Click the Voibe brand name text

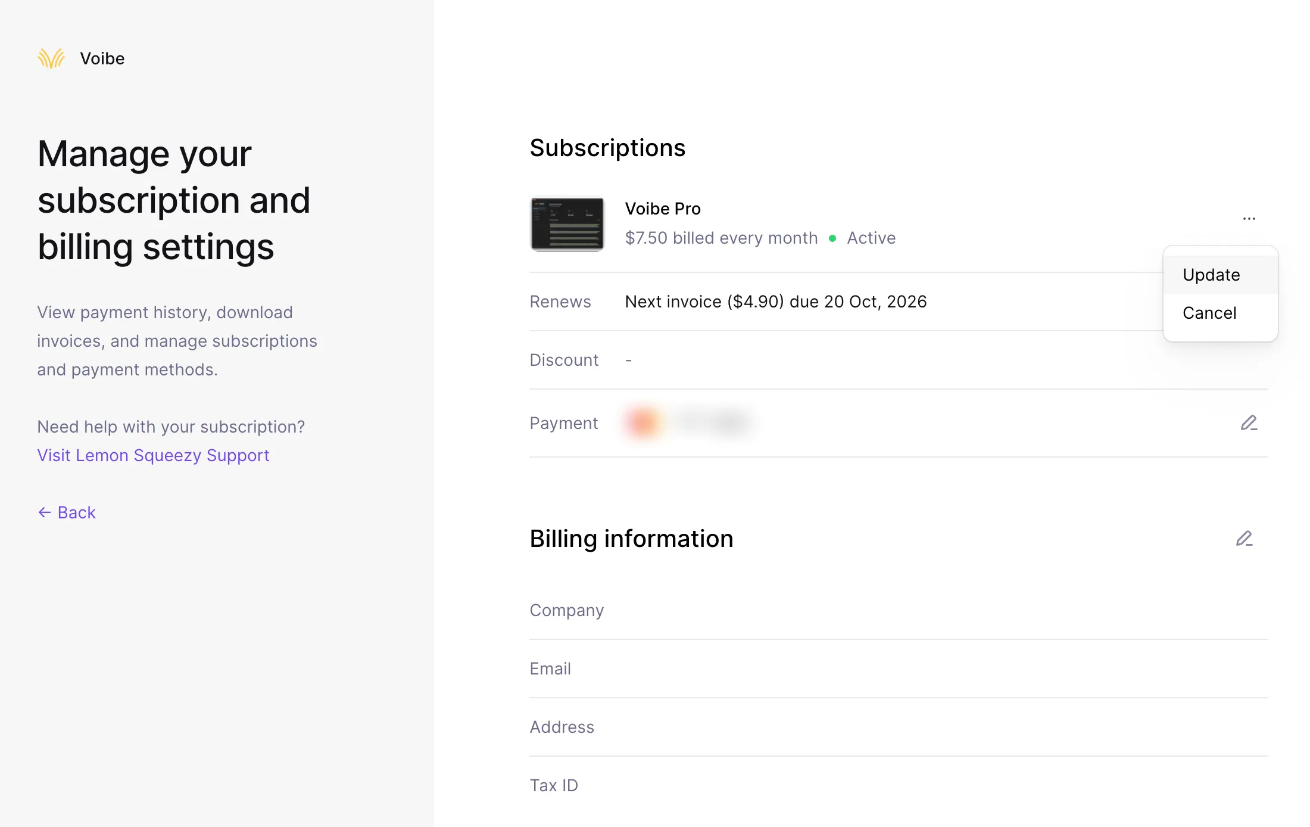(102, 58)
